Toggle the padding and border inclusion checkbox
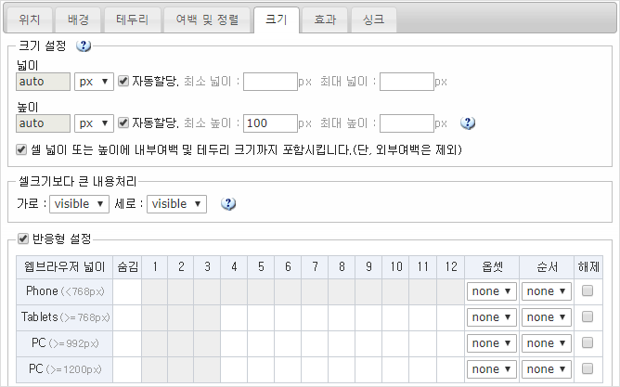Screen dimensions: 620x387 [x=23, y=148]
